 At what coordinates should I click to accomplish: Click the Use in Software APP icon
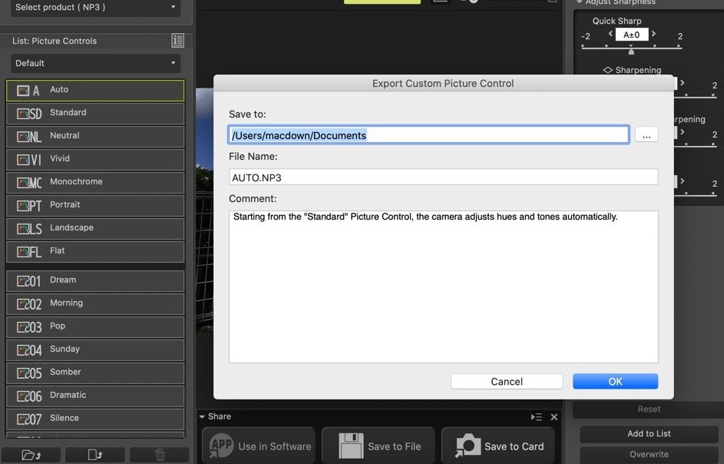tap(221, 446)
